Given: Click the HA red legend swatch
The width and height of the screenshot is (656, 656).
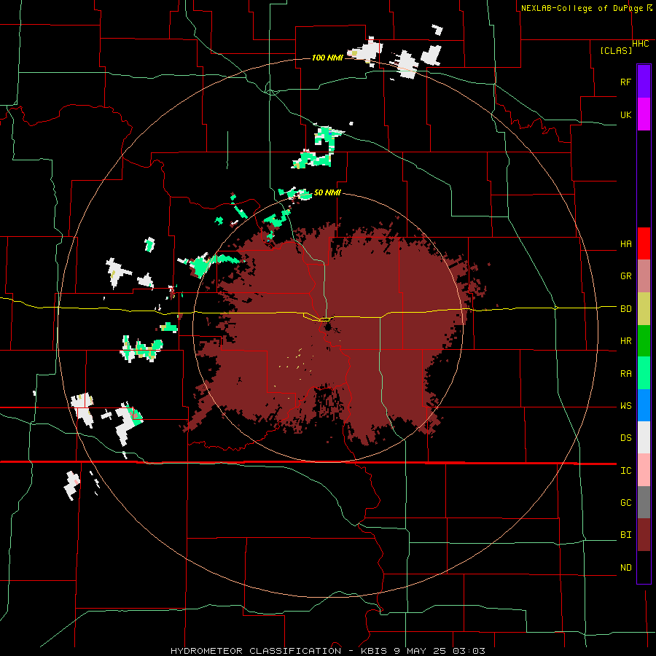Looking at the screenshot, I should (x=644, y=243).
